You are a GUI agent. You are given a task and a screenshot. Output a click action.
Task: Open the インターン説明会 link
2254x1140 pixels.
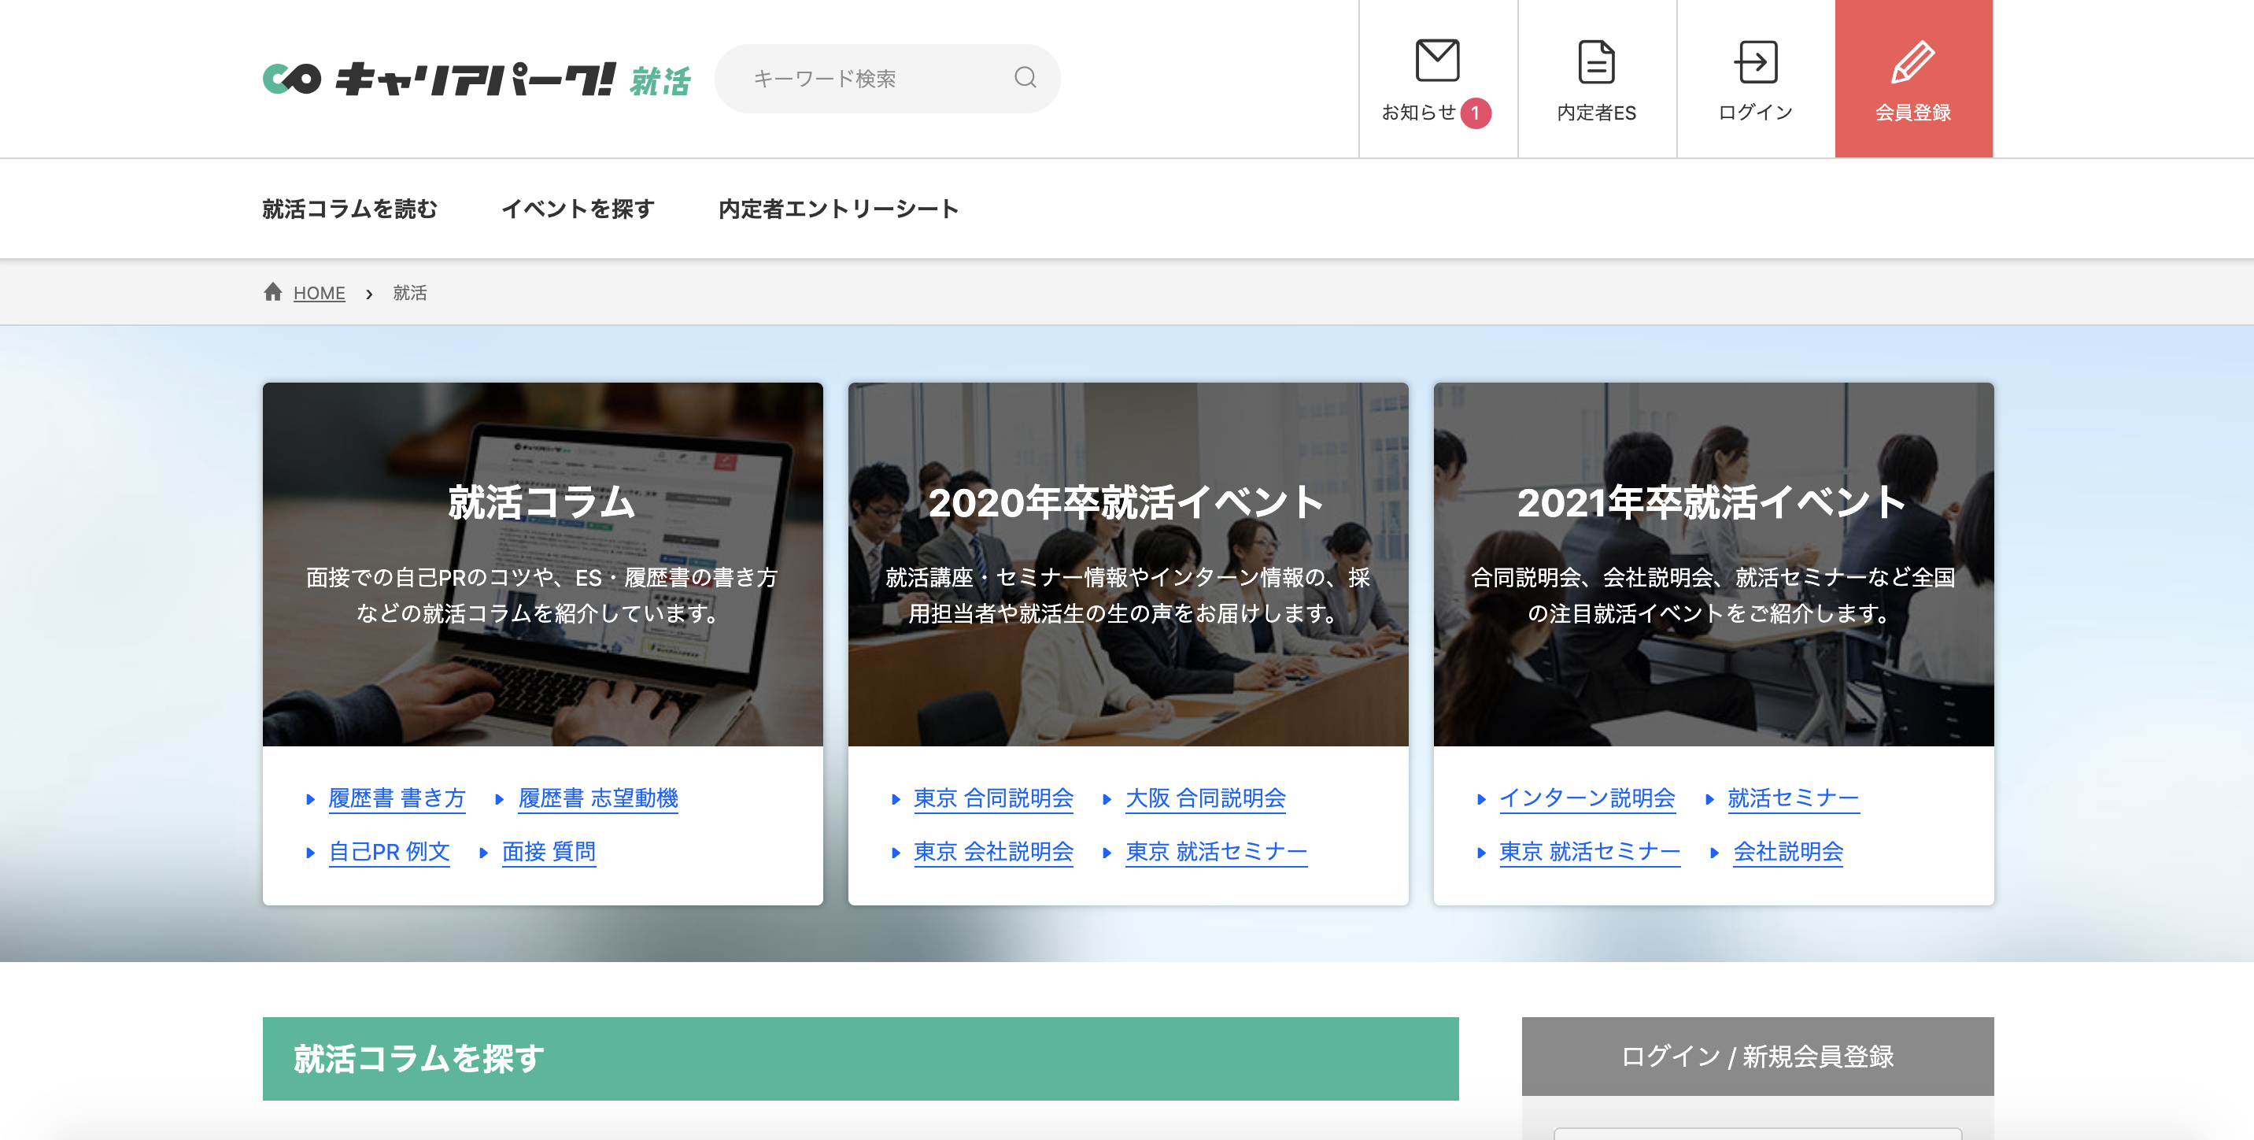click(x=1587, y=798)
